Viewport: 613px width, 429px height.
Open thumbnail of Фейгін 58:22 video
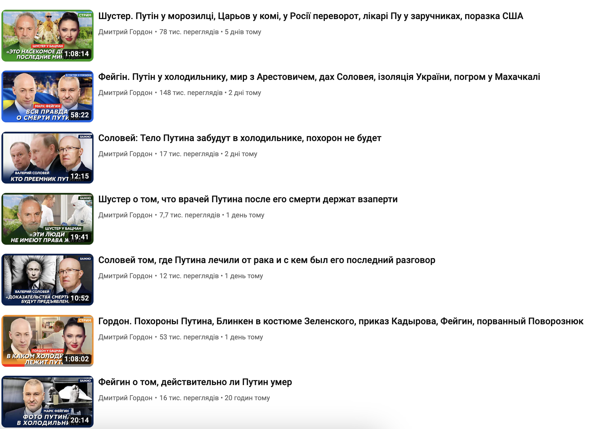tap(47, 96)
